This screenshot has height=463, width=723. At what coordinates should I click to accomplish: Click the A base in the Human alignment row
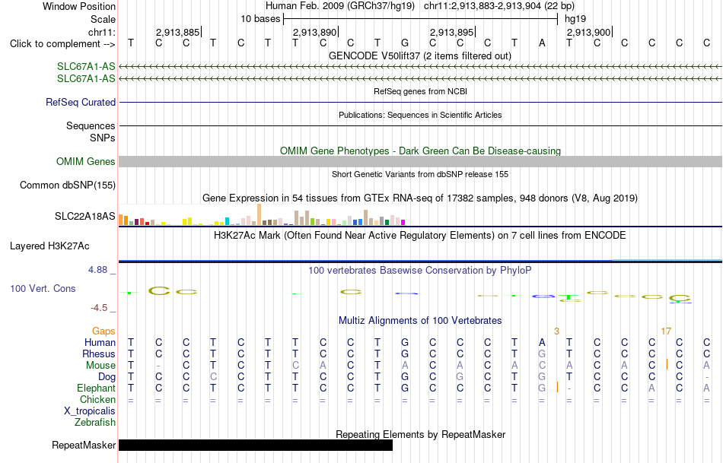pos(542,342)
